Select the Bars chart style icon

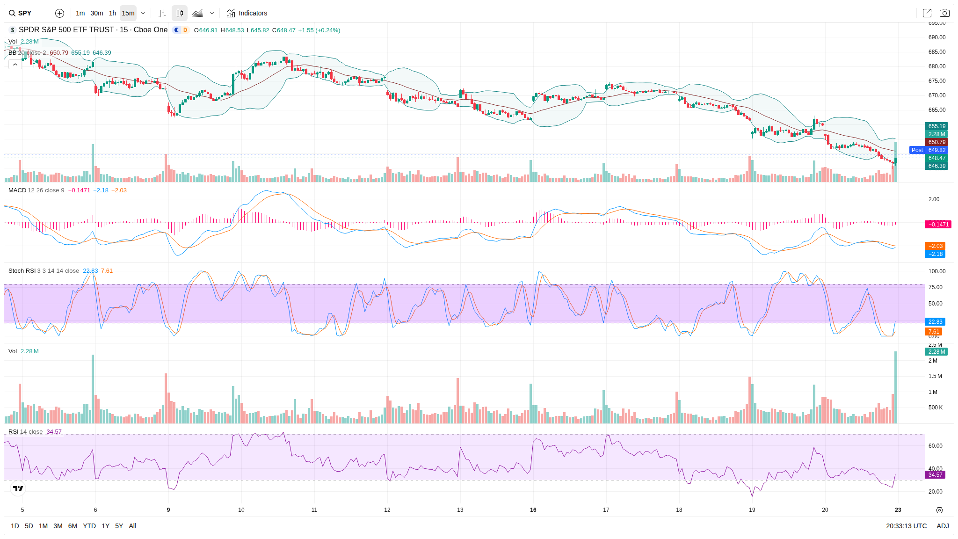[162, 13]
